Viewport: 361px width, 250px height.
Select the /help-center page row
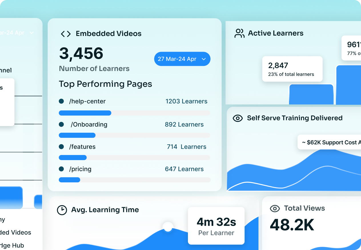(135, 101)
